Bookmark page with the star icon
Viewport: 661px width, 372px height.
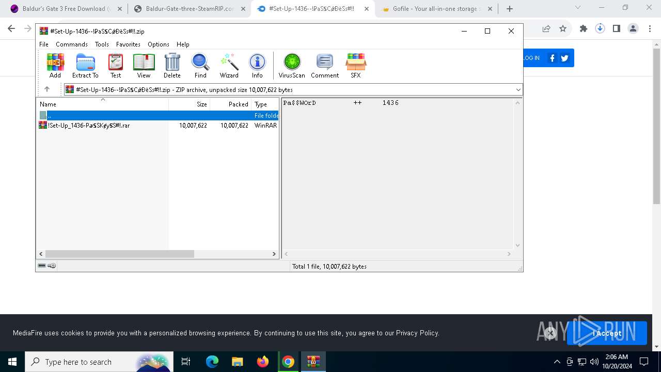coord(563,29)
